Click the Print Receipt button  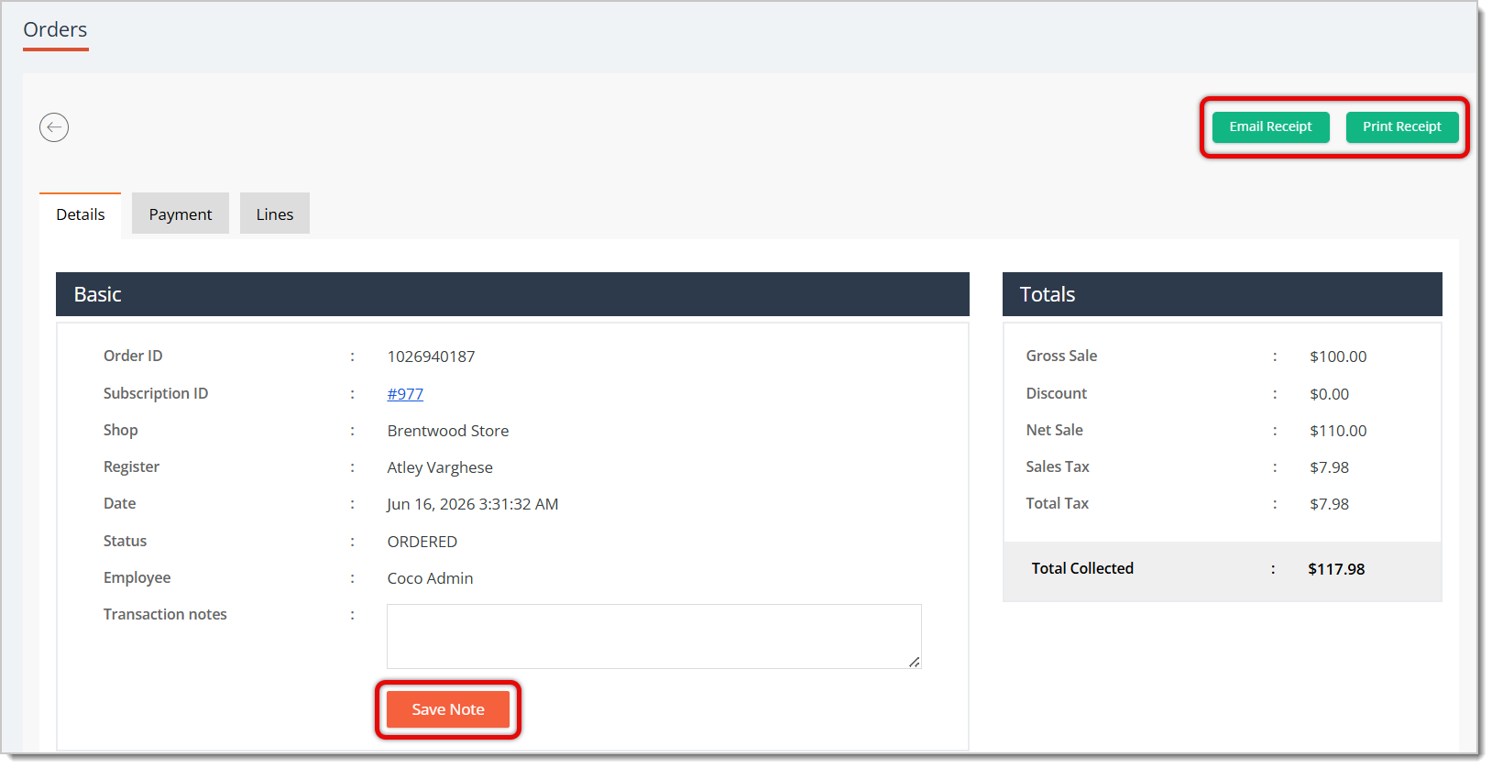pyautogui.click(x=1401, y=126)
